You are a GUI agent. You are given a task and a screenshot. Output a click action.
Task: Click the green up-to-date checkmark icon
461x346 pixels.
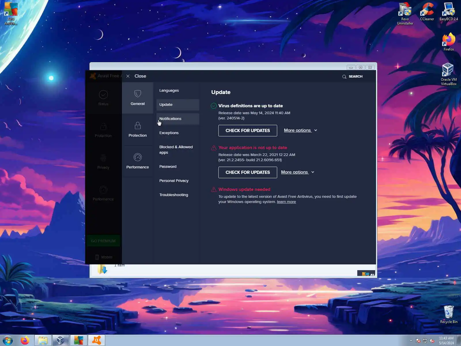(x=214, y=106)
